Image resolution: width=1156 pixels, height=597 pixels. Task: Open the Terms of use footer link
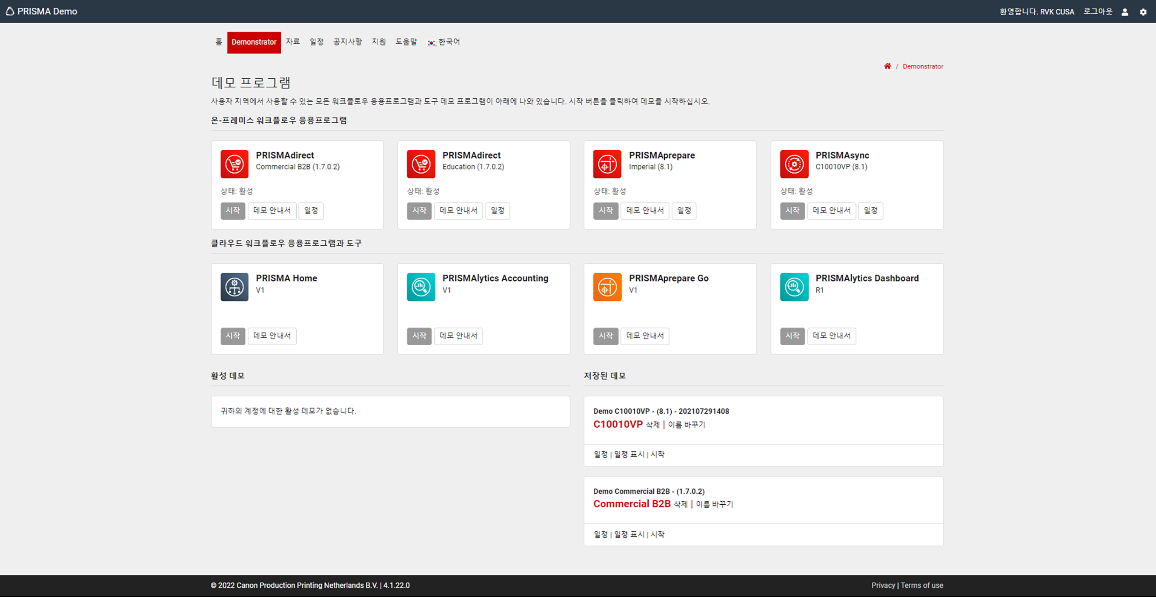point(922,586)
